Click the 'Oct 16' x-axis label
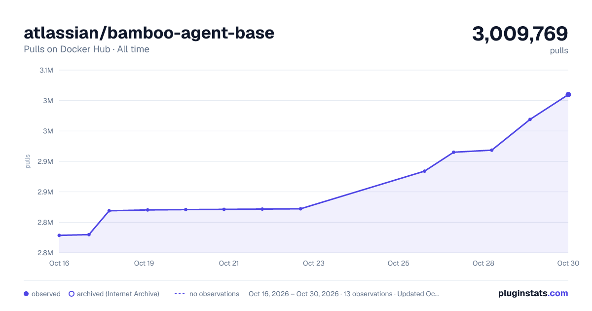 pos(59,263)
